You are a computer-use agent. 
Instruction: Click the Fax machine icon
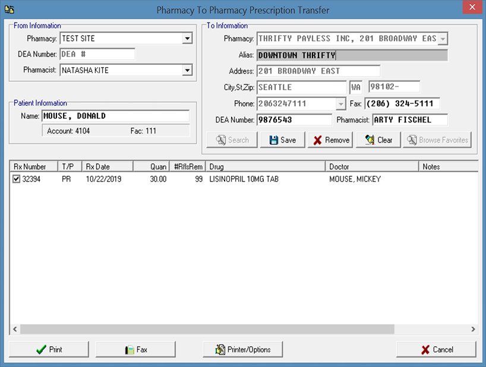coord(129,350)
